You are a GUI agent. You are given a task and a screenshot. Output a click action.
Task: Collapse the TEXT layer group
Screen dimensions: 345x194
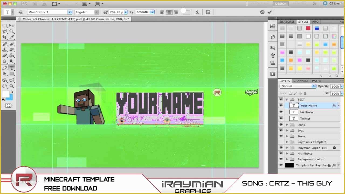287,99
